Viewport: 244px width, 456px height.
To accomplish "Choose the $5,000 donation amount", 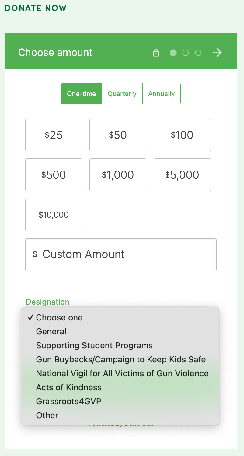I will click(x=182, y=175).
